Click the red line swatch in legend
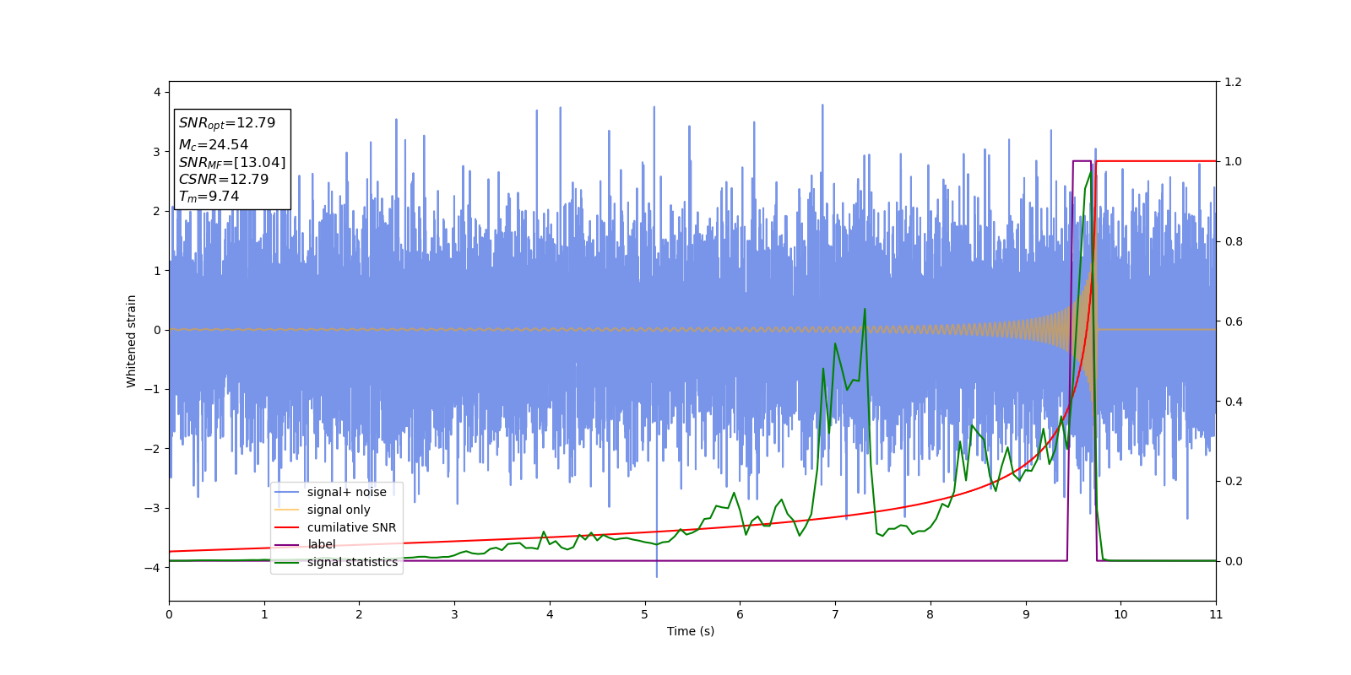Viewport: 1351px width, 675px height. pyautogui.click(x=287, y=527)
